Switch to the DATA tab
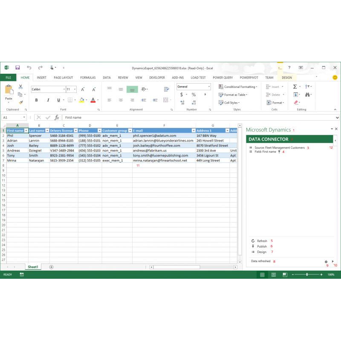Image resolution: width=341 pixels, height=341 pixels. tap(107, 78)
